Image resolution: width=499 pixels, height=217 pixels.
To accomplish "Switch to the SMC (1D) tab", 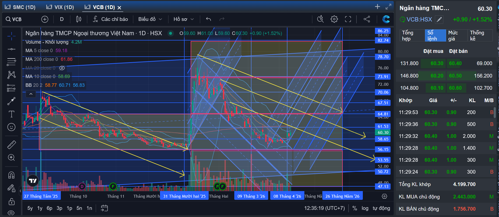I will (x=20, y=7).
